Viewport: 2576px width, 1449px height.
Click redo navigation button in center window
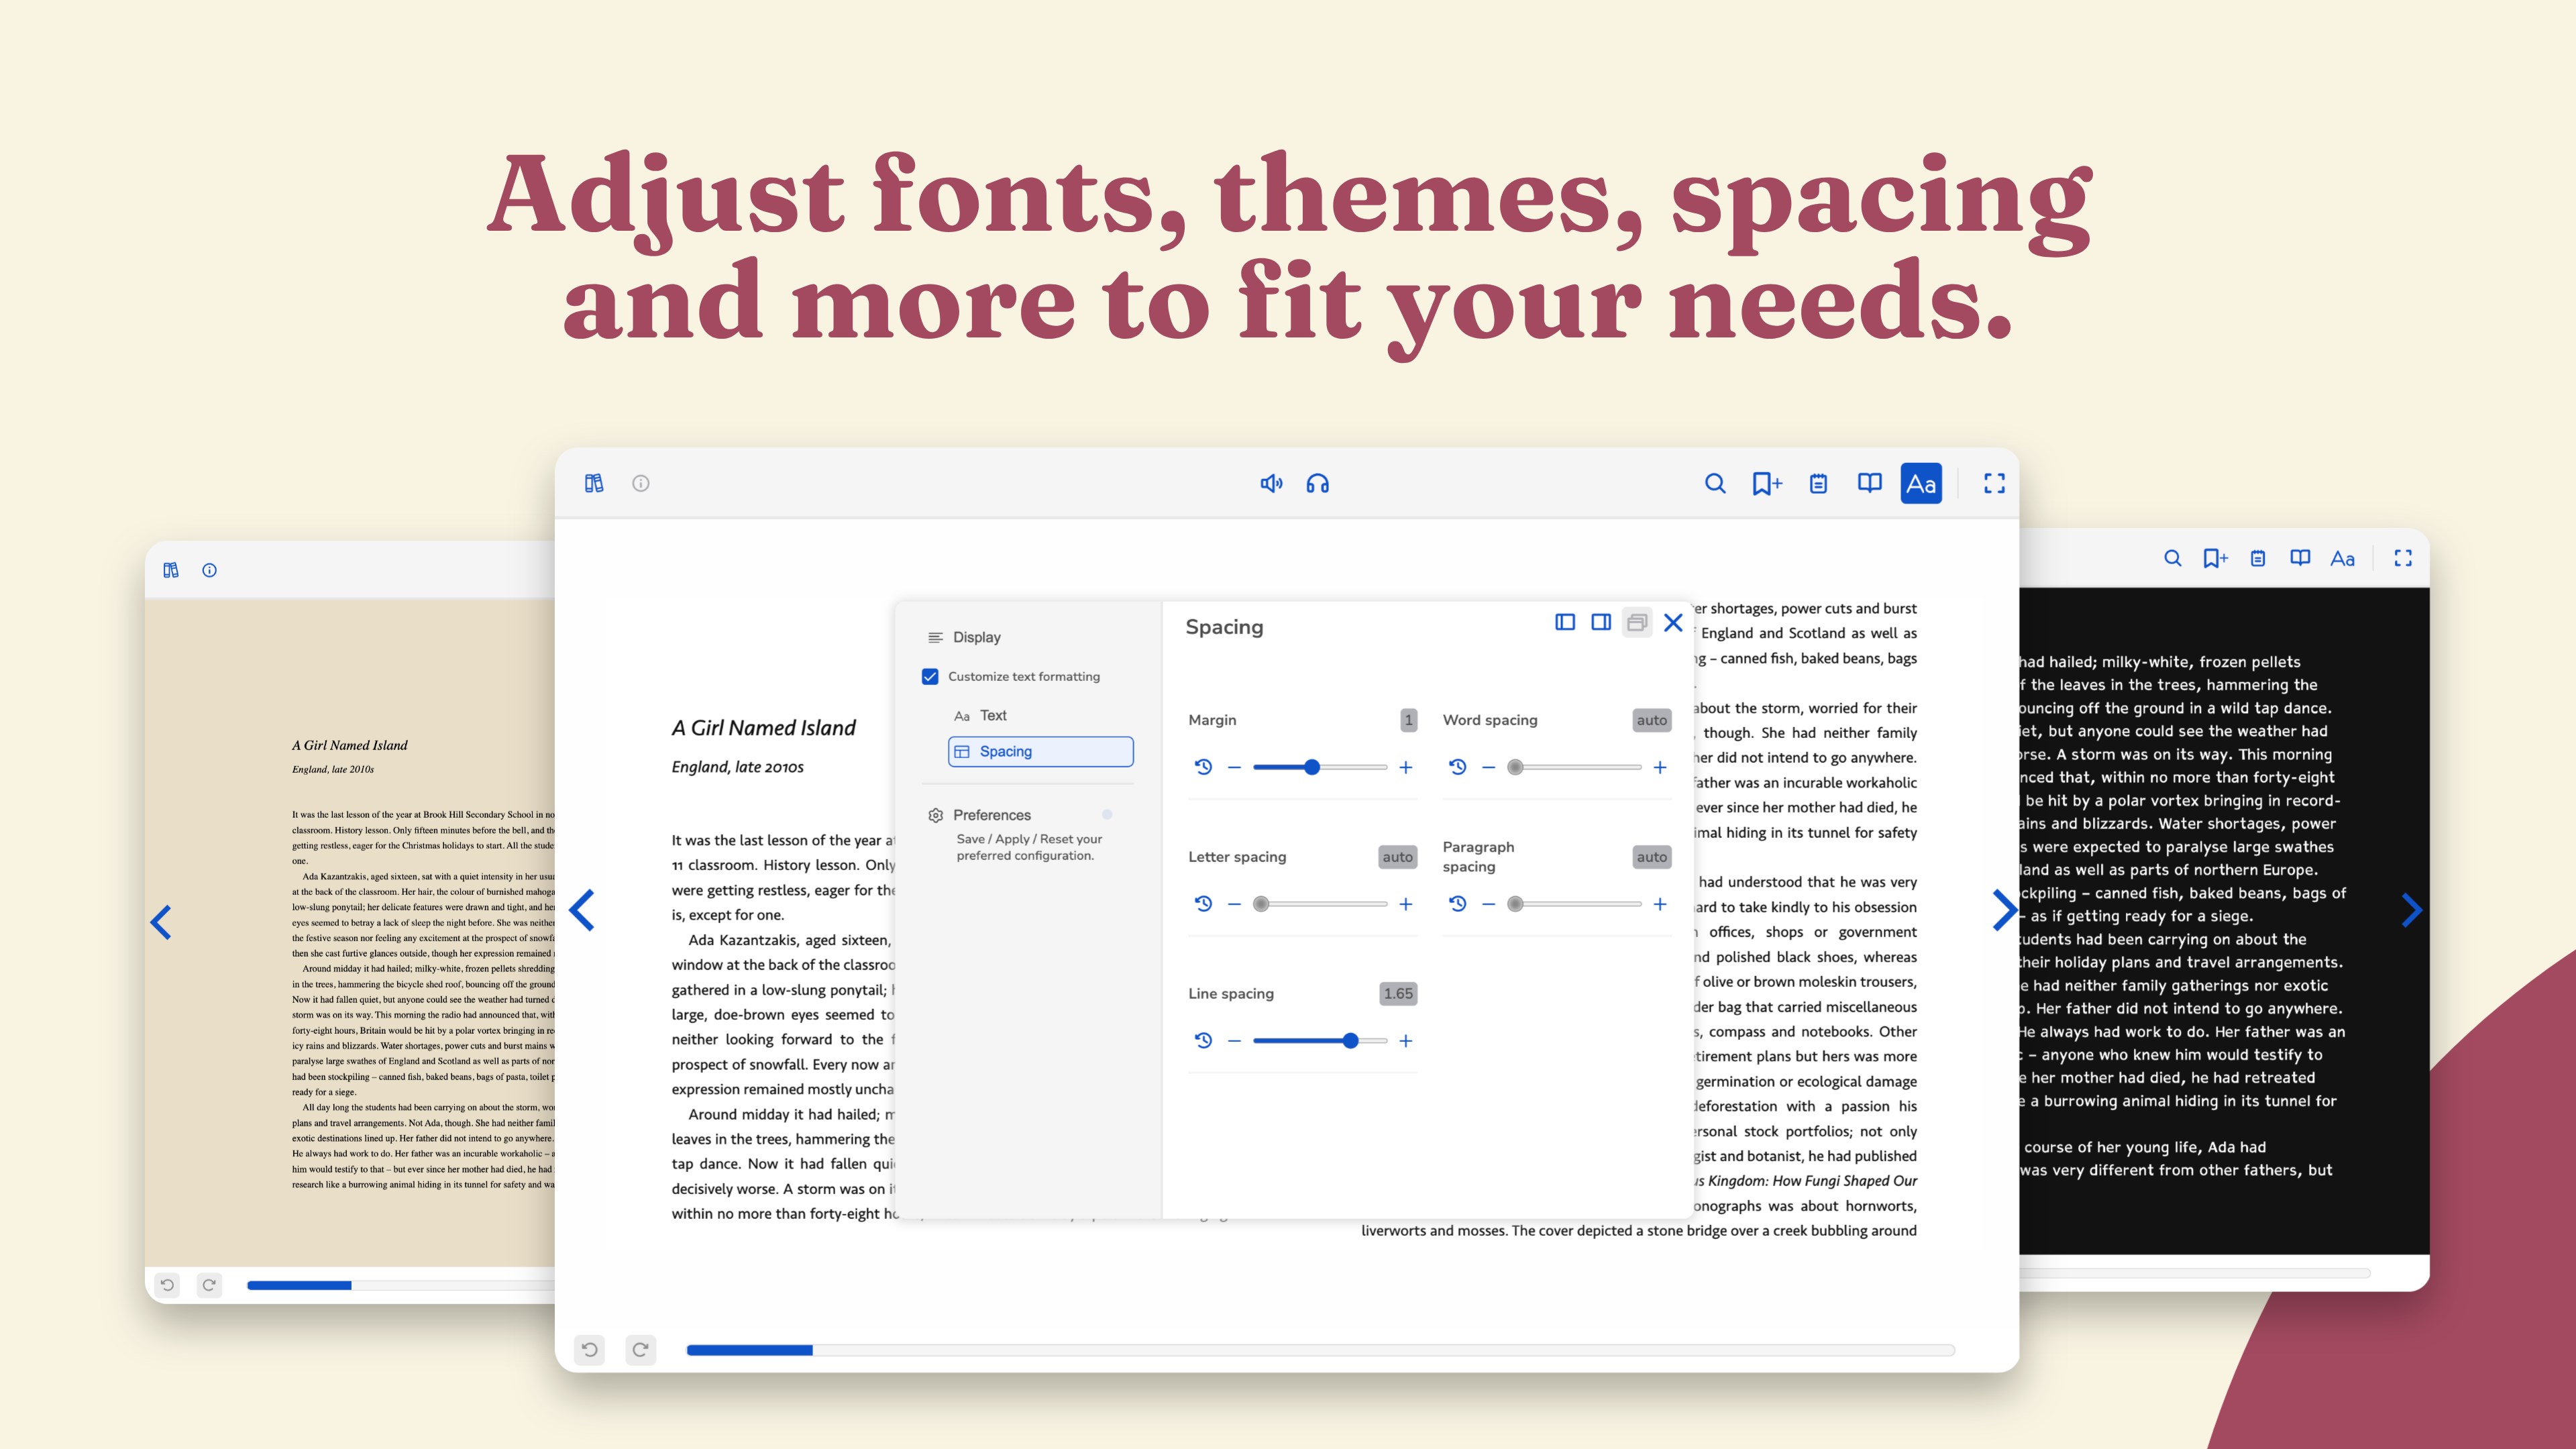[x=641, y=1350]
